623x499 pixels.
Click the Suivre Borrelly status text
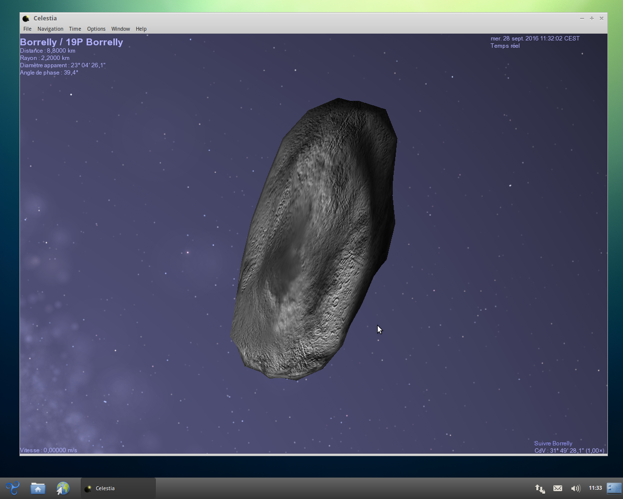tap(553, 443)
